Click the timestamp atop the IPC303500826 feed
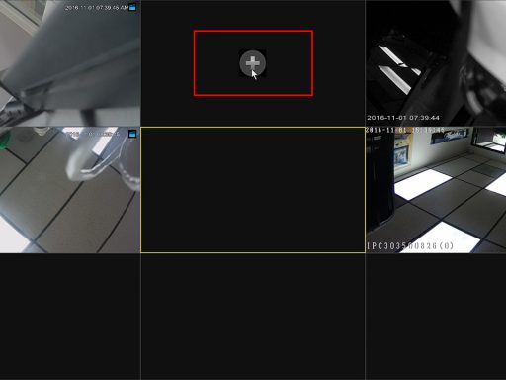506x380 pixels. point(404,130)
